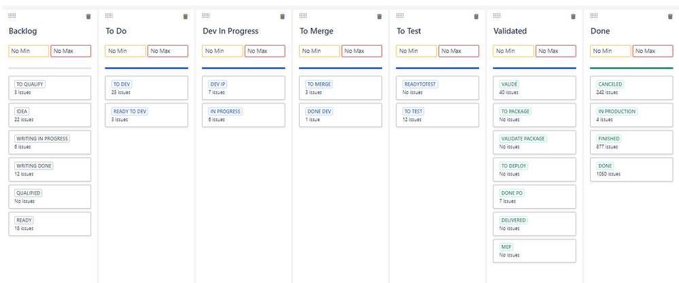Select the TO QUALIFY status card
The image size is (679, 283).
(x=50, y=88)
